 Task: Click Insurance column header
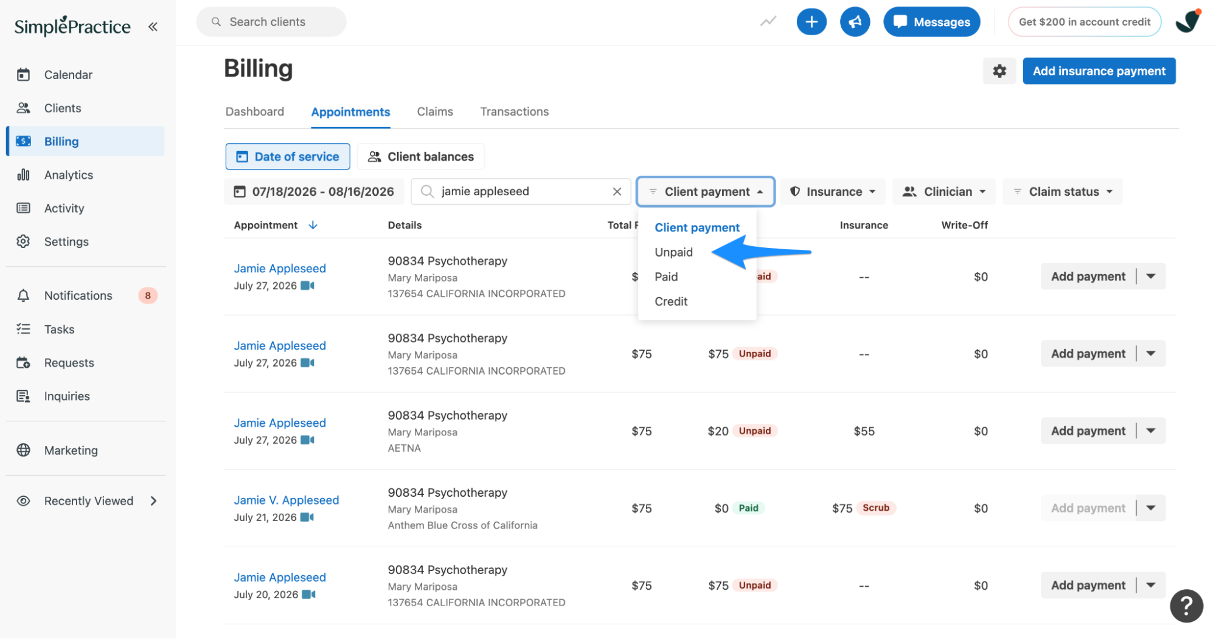[864, 225]
